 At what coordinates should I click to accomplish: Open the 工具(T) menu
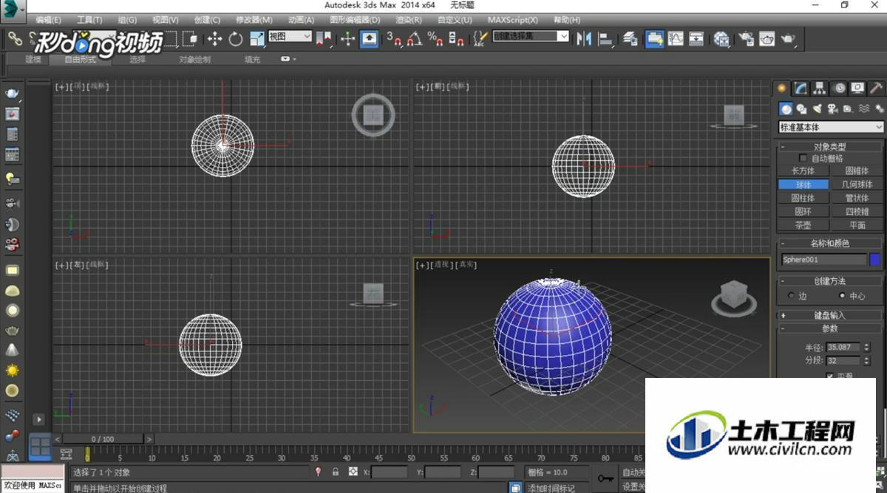coord(89,20)
